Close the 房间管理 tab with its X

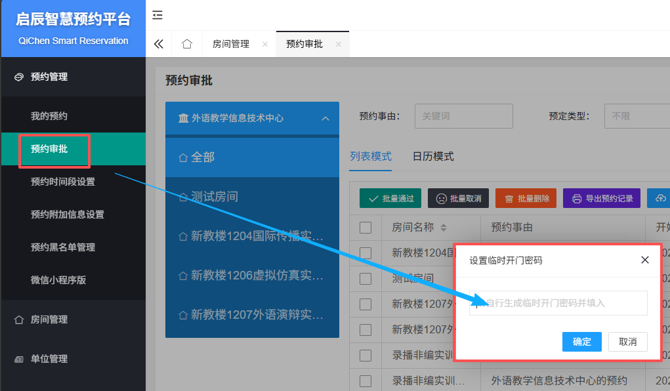pos(264,45)
